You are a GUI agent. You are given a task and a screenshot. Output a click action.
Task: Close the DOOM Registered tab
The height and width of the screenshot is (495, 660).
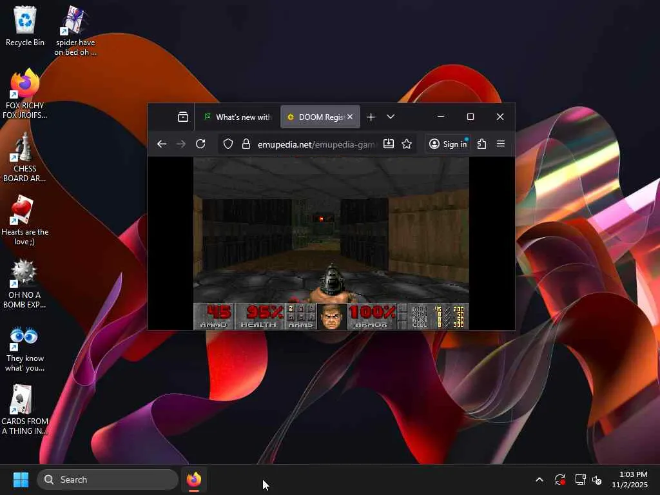click(350, 117)
